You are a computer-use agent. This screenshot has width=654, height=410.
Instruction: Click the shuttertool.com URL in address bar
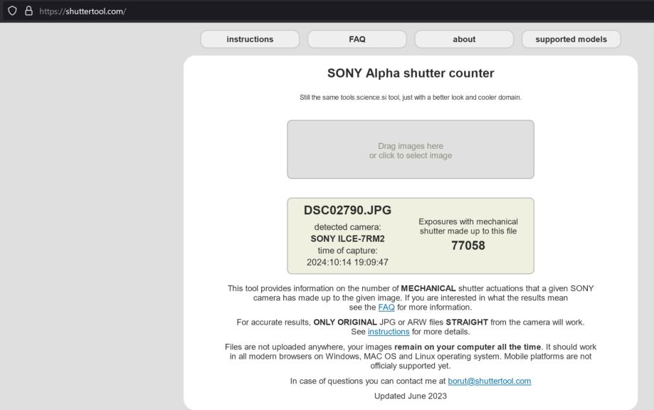coord(83,11)
